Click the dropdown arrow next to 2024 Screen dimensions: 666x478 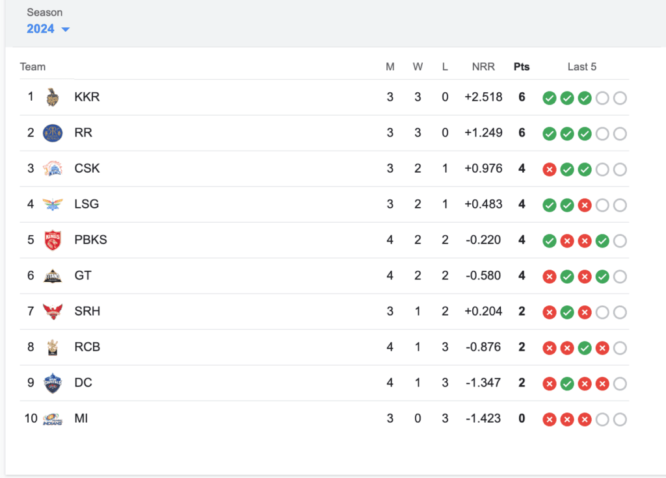pos(65,29)
